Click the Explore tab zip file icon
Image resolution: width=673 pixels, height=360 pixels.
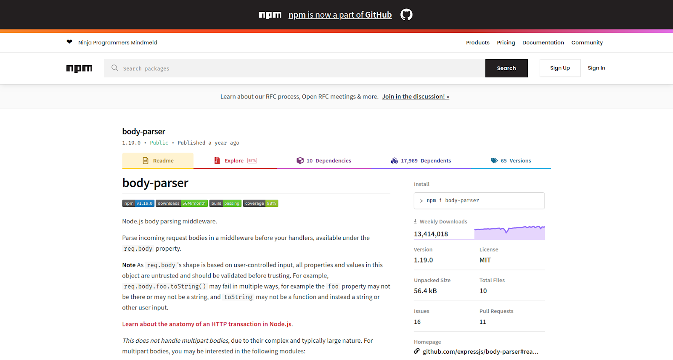[217, 161]
